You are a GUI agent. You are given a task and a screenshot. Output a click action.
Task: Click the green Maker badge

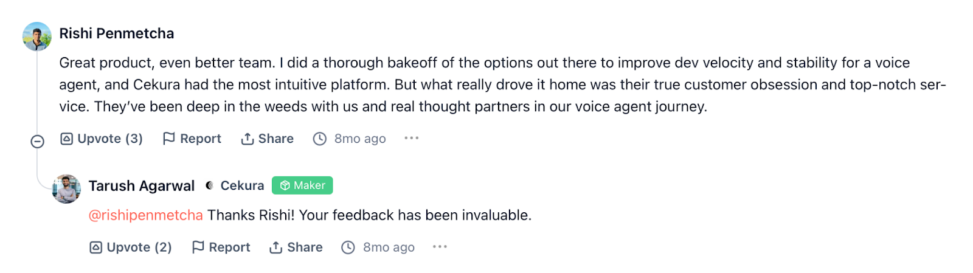point(302,185)
